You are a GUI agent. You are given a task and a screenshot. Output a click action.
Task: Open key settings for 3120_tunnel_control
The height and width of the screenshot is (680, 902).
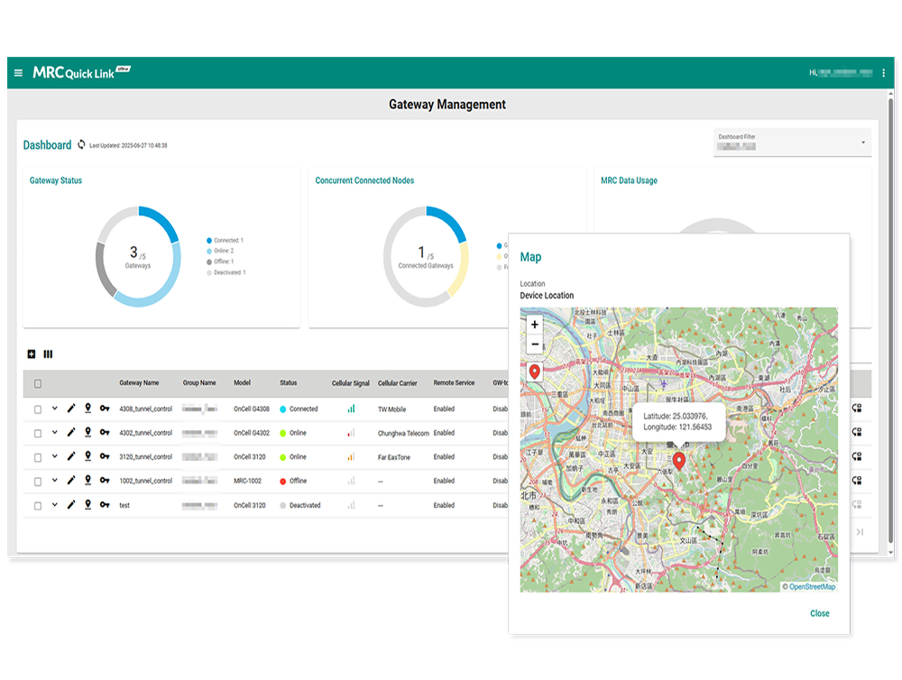(x=105, y=457)
